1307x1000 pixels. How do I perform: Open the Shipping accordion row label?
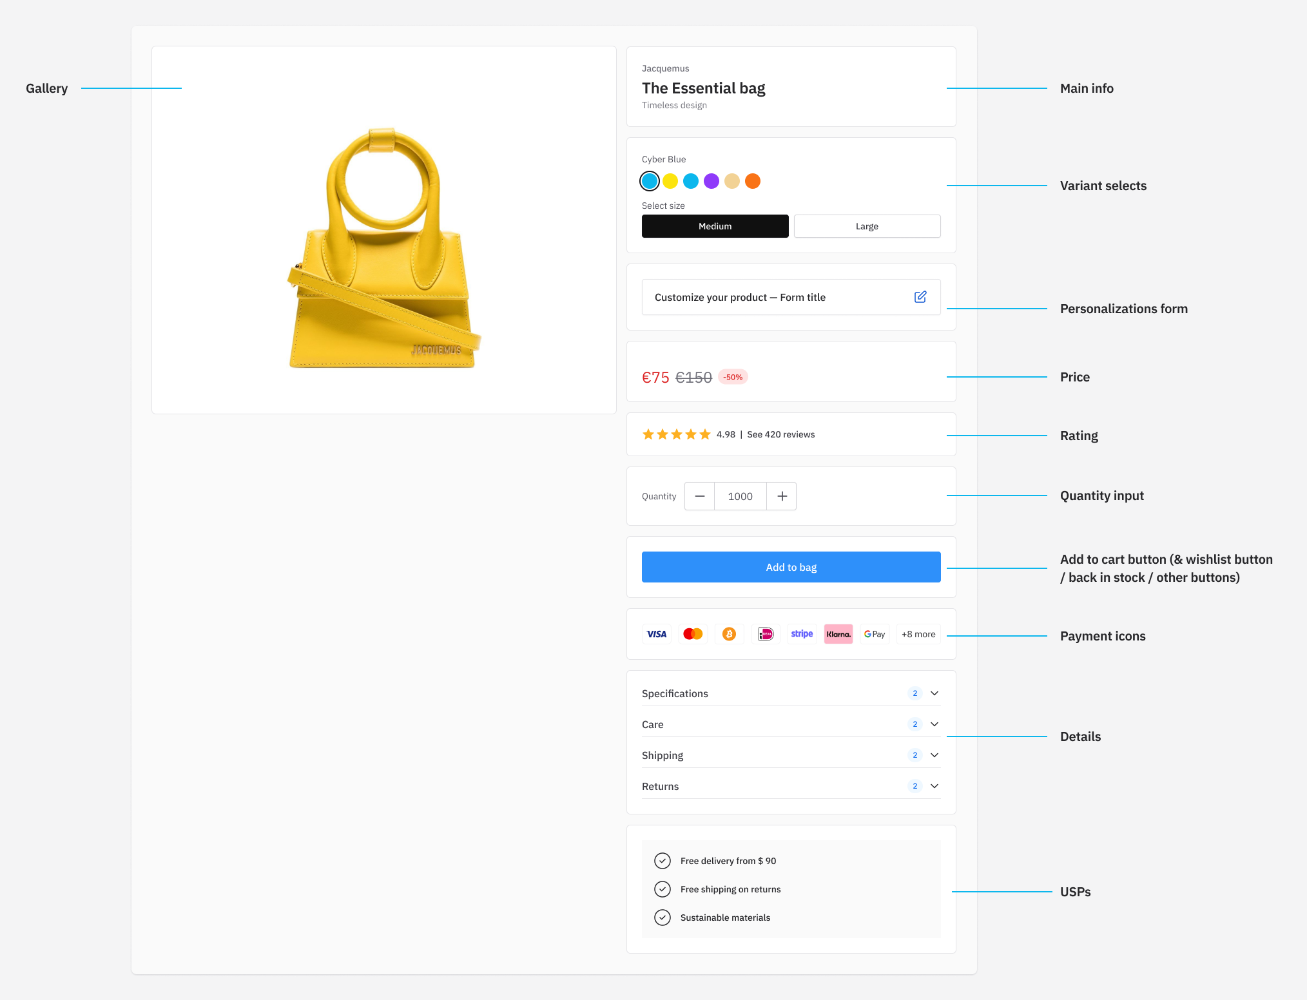[663, 755]
